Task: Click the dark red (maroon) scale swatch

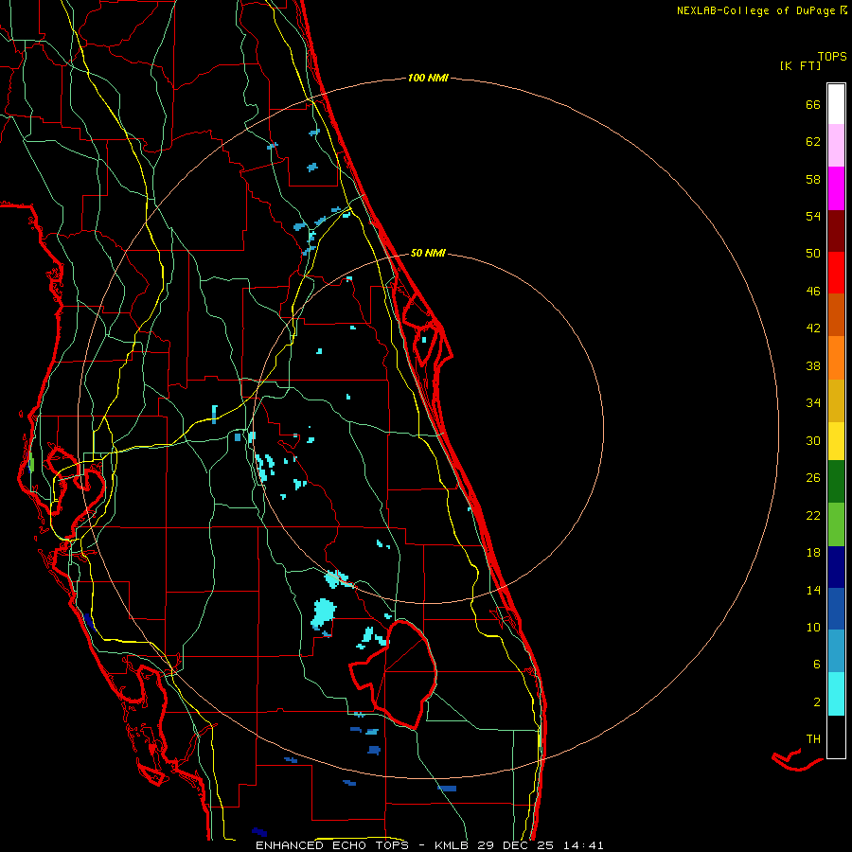Action: [x=836, y=231]
